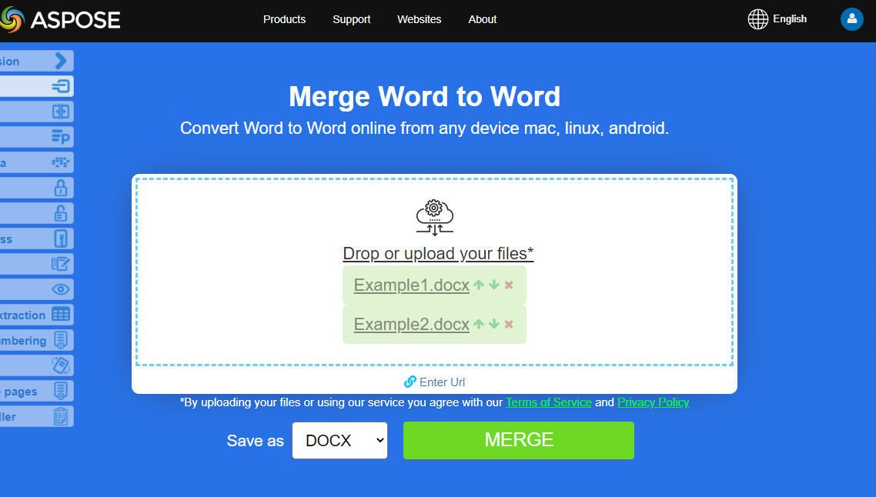The width and height of the screenshot is (876, 497).
Task: Click the Enter Url link
Action: [x=435, y=382]
